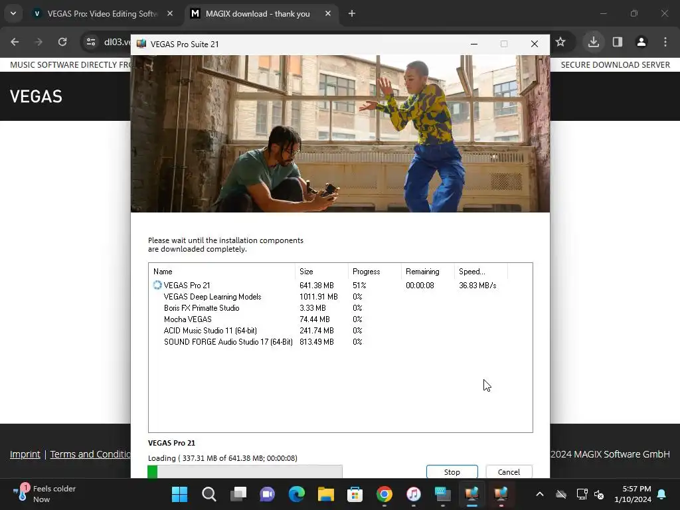Click the muted volume tray icon
680x510 pixels.
600,494
